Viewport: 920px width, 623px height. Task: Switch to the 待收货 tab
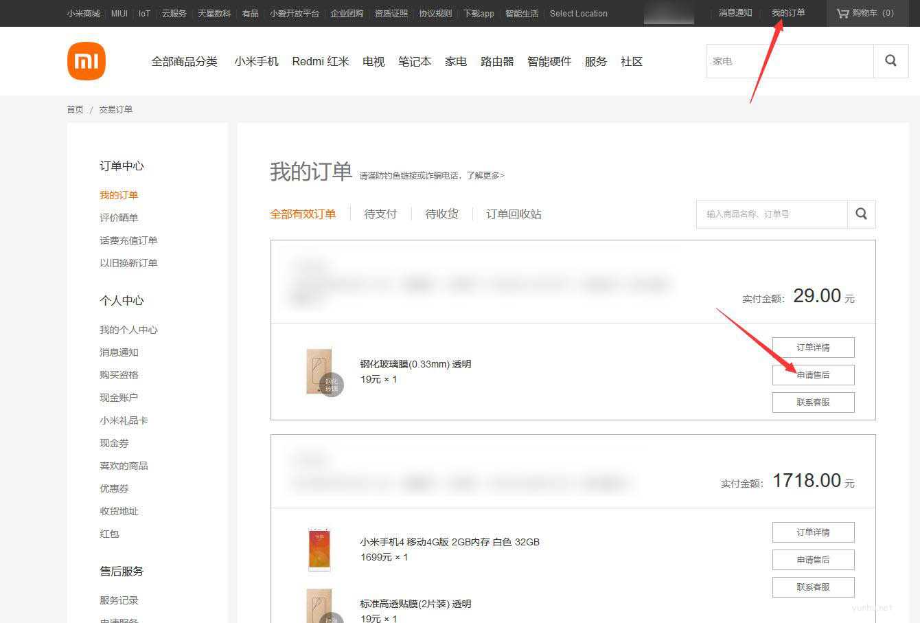(441, 214)
